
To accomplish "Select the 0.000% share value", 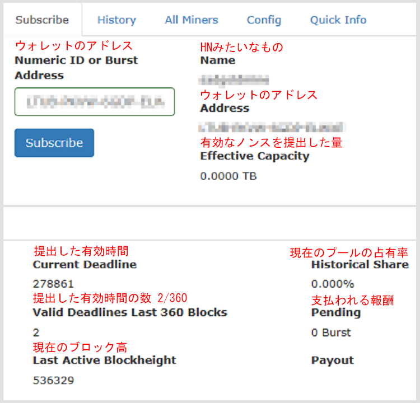I will click(333, 284).
